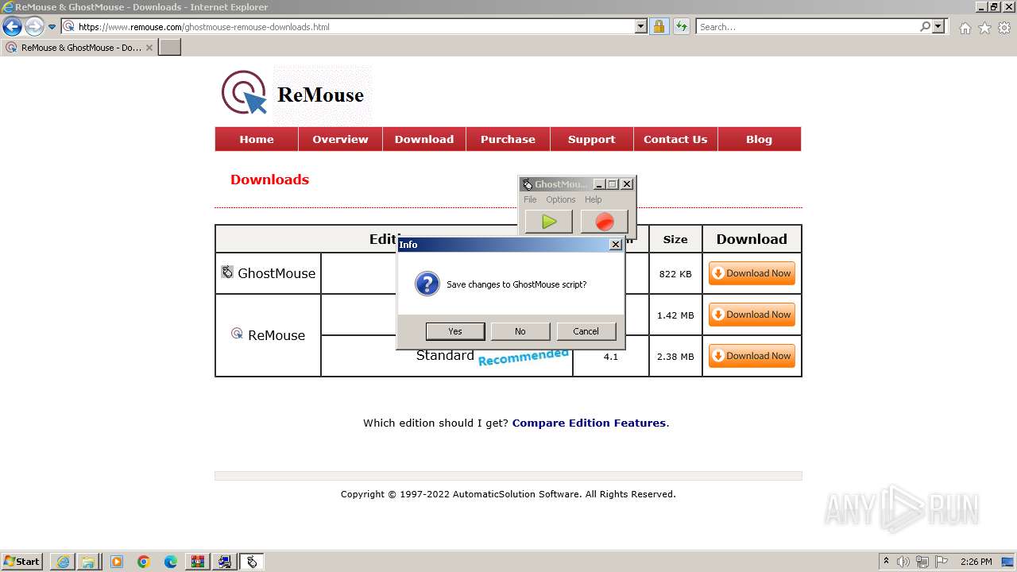Click Yes in the Info dialog
Viewport: 1017px width, 572px height.
tap(455, 331)
